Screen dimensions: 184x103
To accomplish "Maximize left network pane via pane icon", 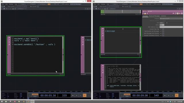I will pyautogui.click(x=88, y=9).
